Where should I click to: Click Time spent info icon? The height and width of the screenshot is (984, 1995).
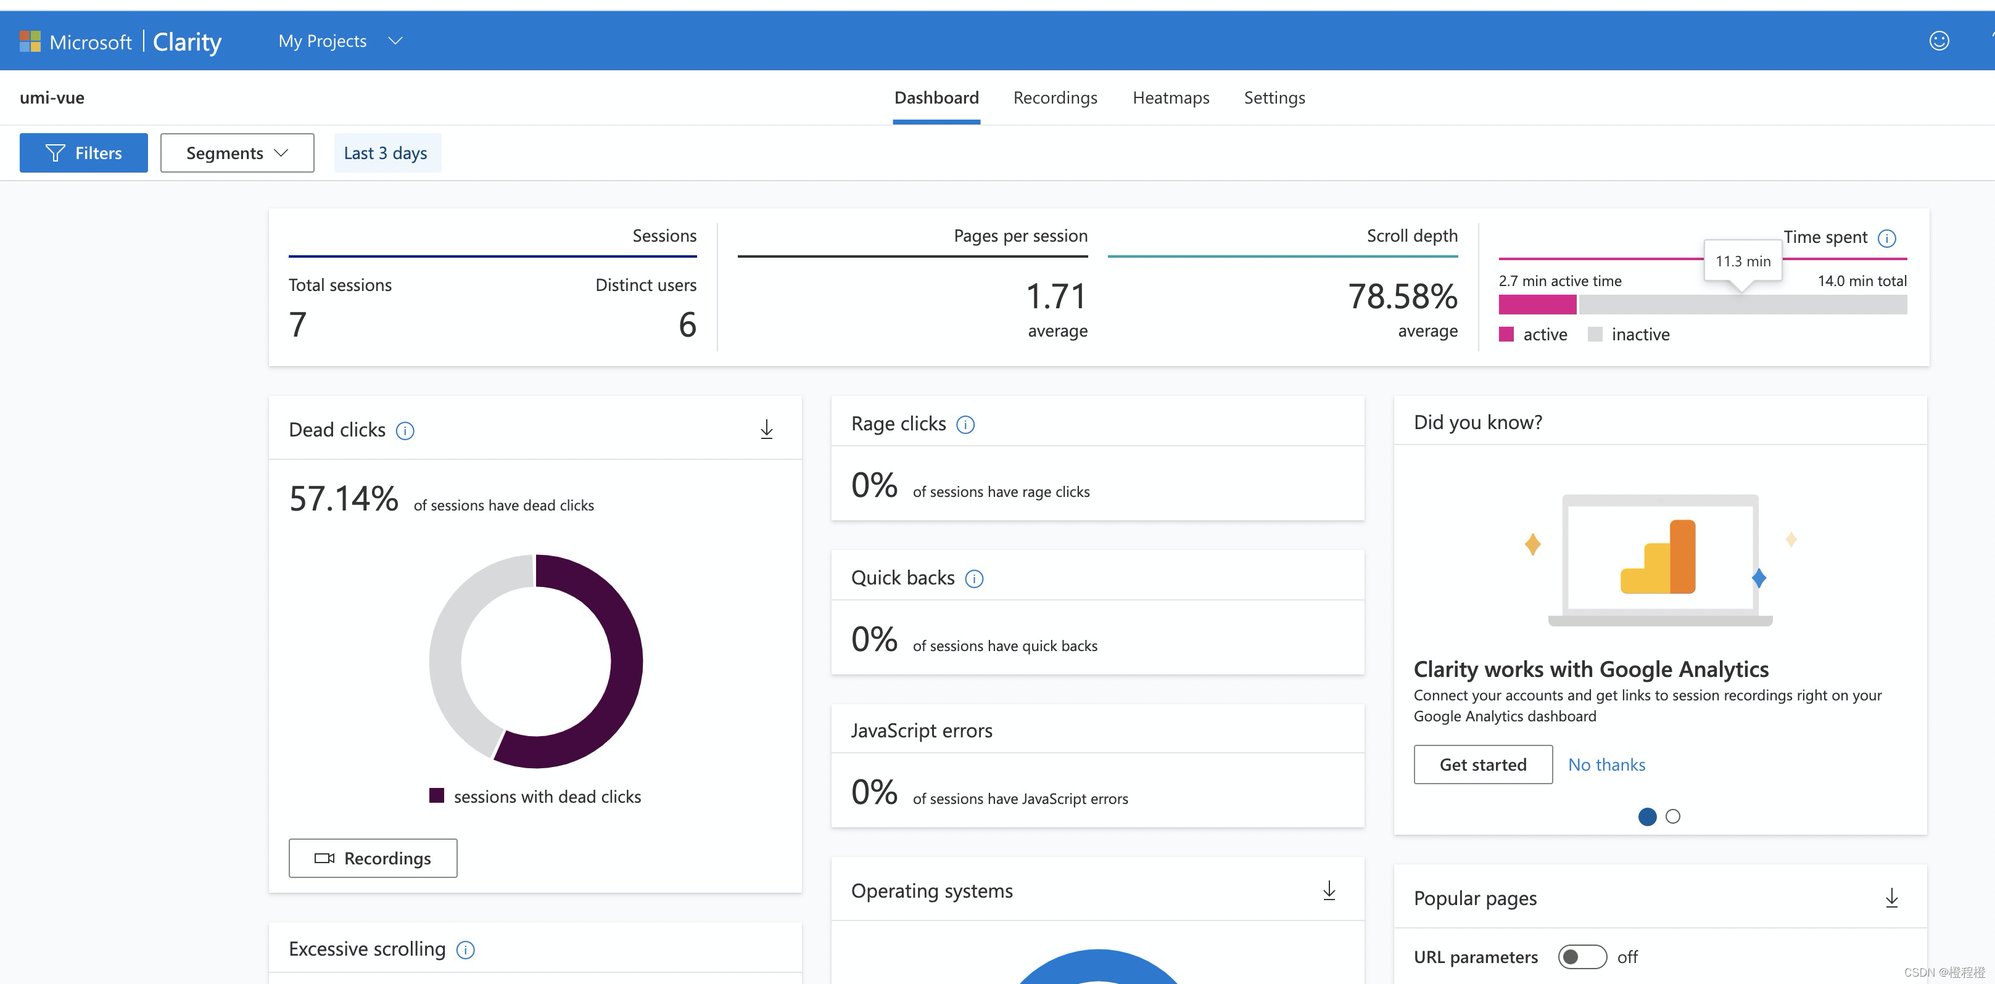1886,238
